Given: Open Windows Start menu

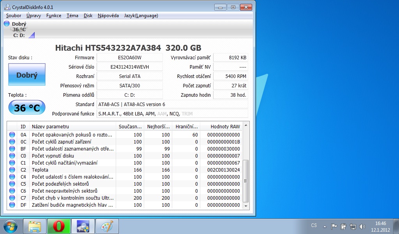Looking at the screenshot, I should (x=11, y=226).
